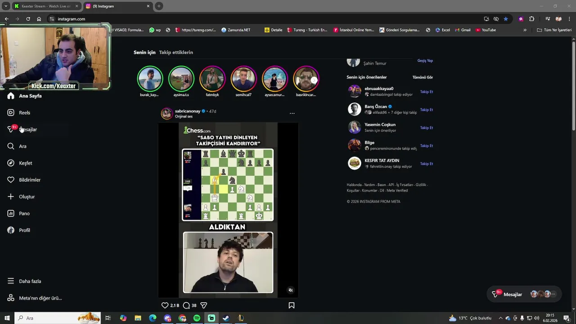The width and height of the screenshot is (576, 324).
Task: Follow KESFIR TAT AYDIN with Takip Et
Action: pos(426,164)
